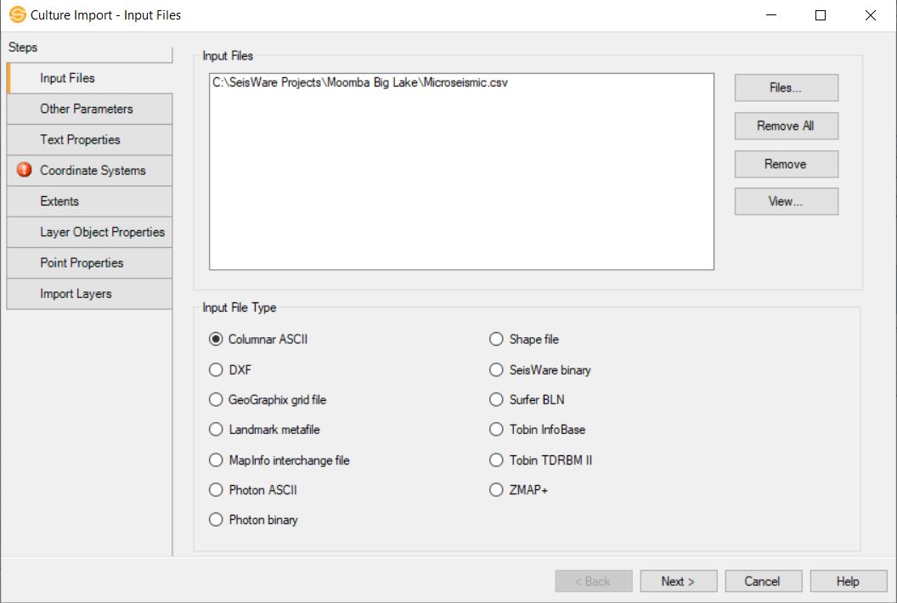Image resolution: width=897 pixels, height=603 pixels.
Task: Choose the Shape file radio button
Action: [497, 340]
